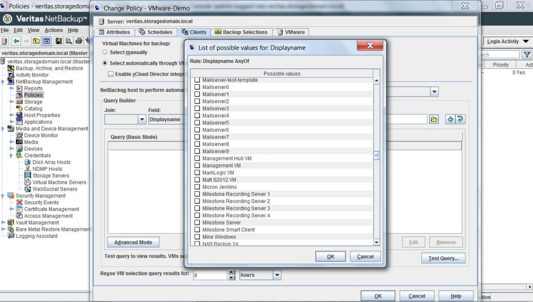This screenshot has width=533, height=302.
Task: Click the Reports tree icon
Action: 20,88
